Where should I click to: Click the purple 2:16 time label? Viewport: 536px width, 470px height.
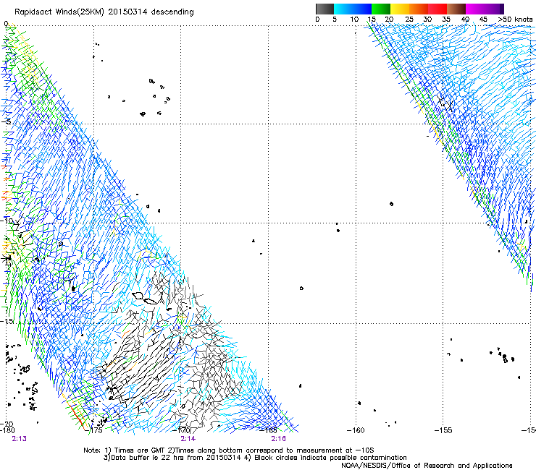[279, 439]
